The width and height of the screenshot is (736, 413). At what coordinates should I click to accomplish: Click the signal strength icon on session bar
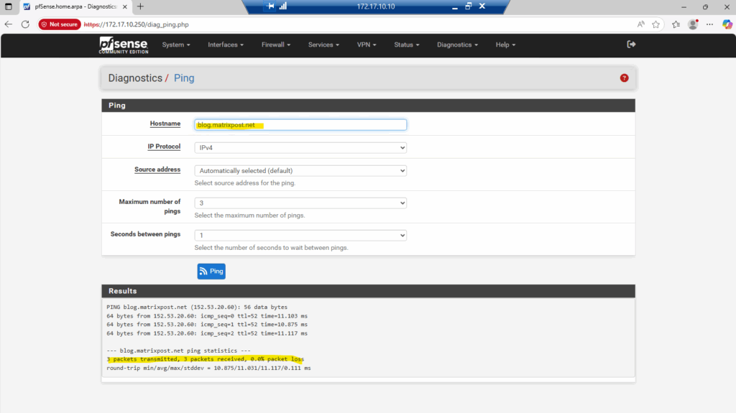283,6
